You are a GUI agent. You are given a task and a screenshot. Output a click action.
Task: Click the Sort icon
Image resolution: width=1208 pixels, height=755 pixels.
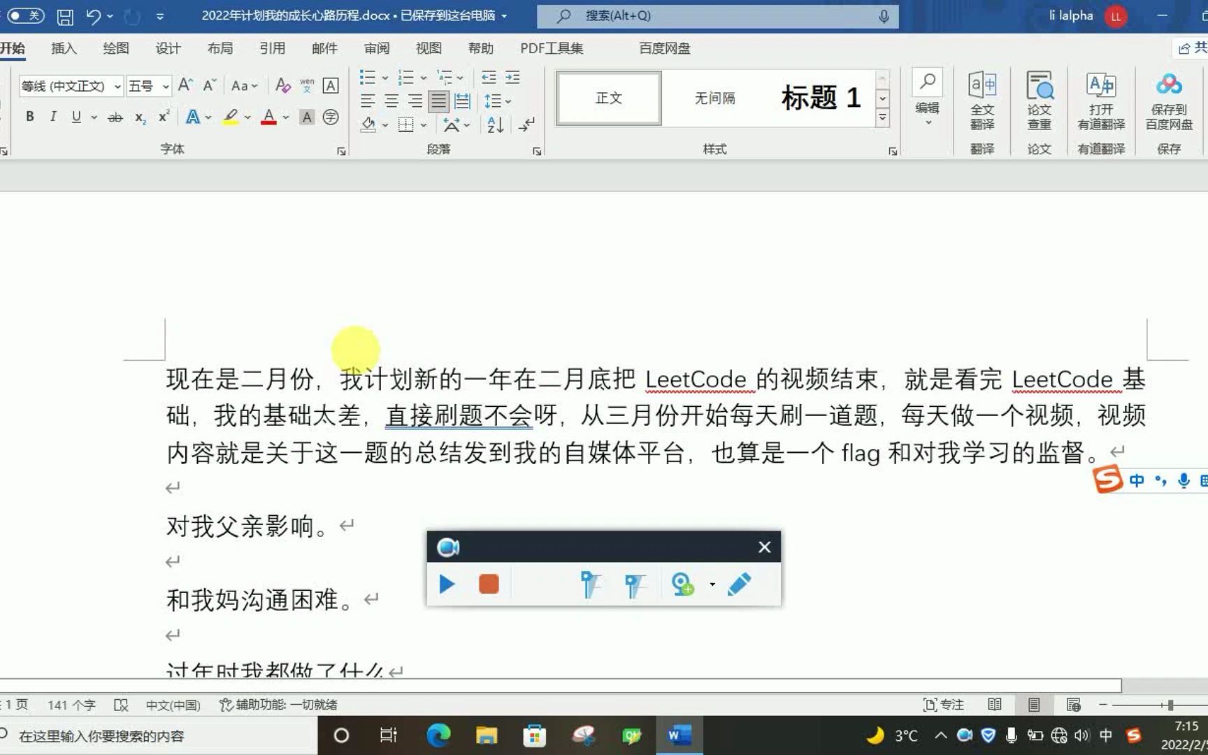click(x=495, y=124)
